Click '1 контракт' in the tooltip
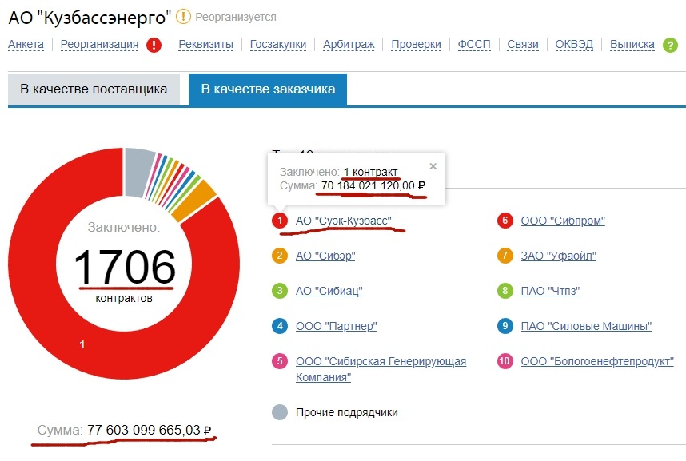The image size is (686, 461). click(x=370, y=172)
